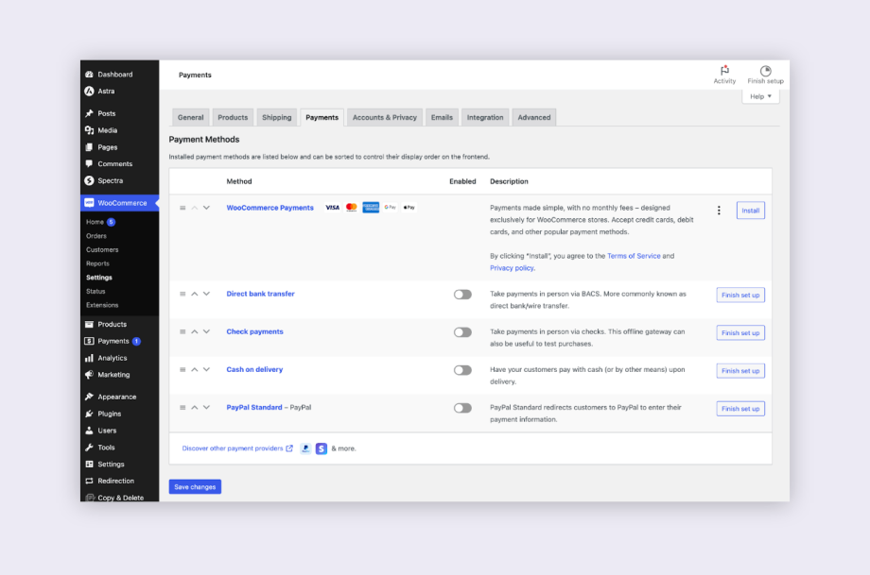The width and height of the screenshot is (870, 575).
Task: Click the Finish setup progress icon
Action: [x=766, y=71]
